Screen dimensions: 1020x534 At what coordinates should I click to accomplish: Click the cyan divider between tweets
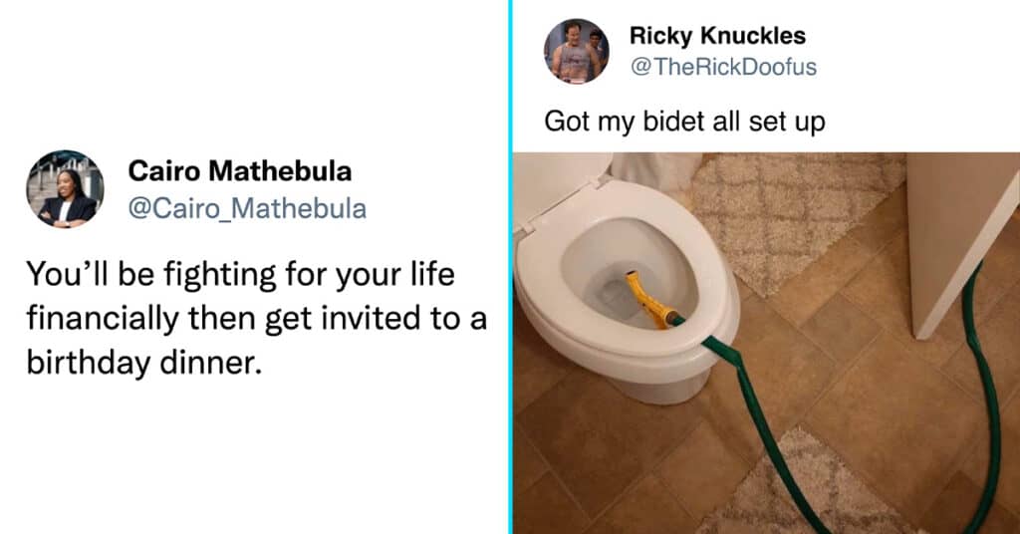(x=511, y=267)
